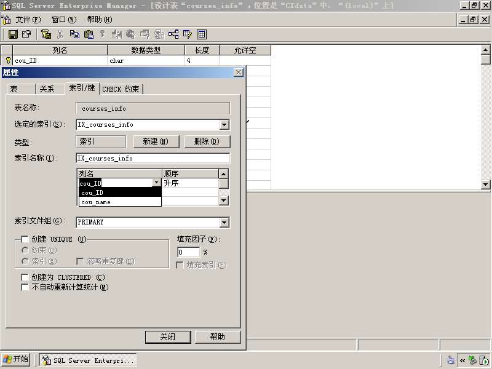The image size is (492, 369).
Task: Click the Copy toolbar icon
Action: pos(74,34)
